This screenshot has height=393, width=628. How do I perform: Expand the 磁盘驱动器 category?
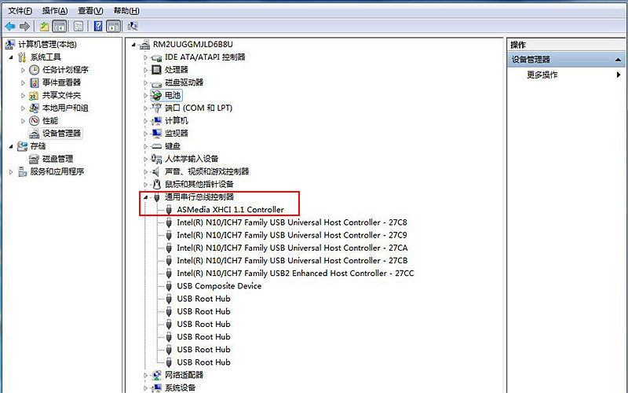click(146, 83)
